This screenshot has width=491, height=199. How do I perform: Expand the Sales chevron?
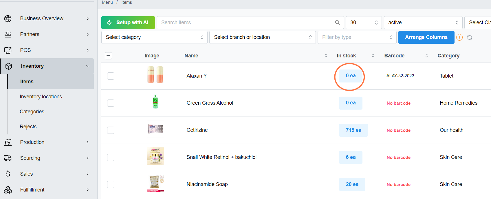pos(87,174)
